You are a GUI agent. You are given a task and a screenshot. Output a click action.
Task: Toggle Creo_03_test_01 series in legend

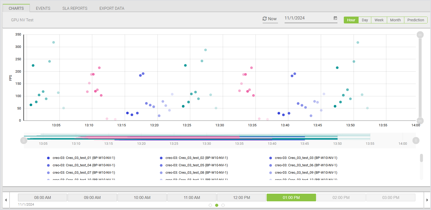tap(84, 158)
